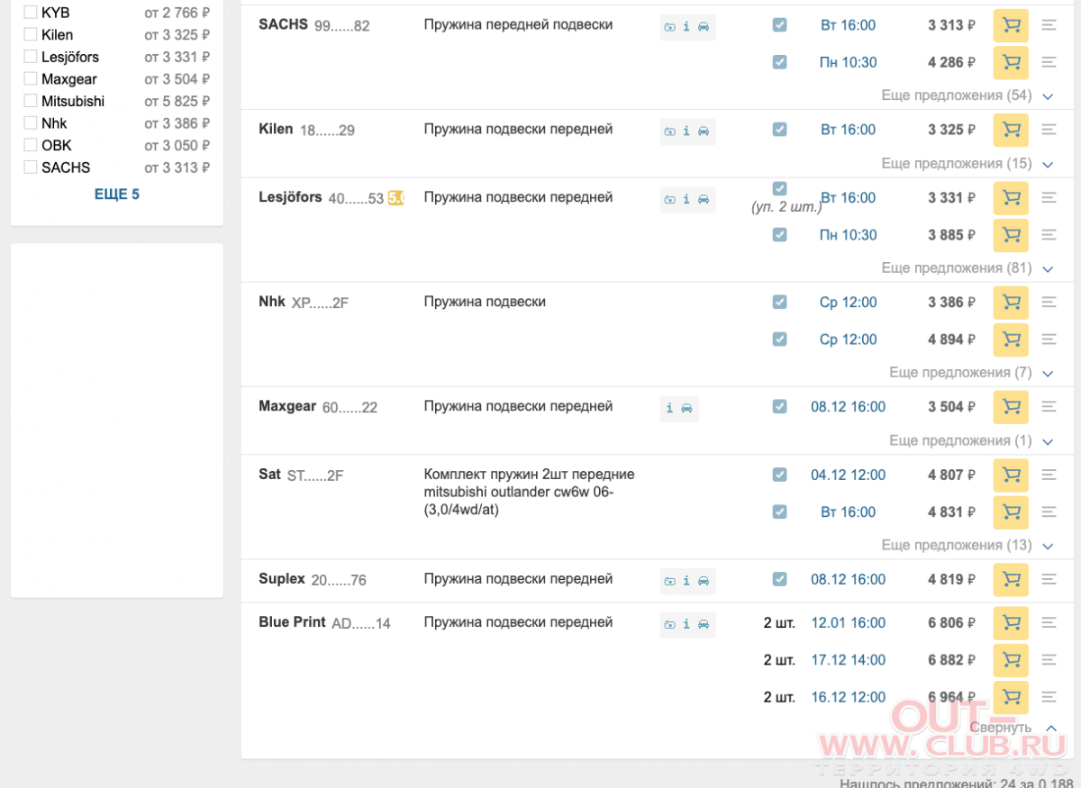
Task: Toggle the Mitsubishi brand filter checkbox
Action: [31, 101]
